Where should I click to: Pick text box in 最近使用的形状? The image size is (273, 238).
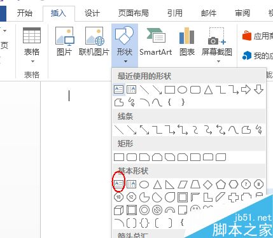tap(118, 90)
